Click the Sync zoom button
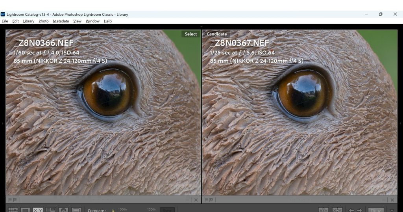403x212 pixels. (x=167, y=210)
